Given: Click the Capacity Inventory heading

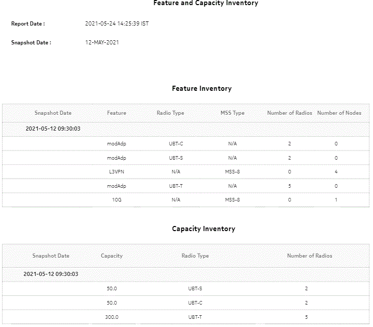Looking at the screenshot, I should point(204,229).
